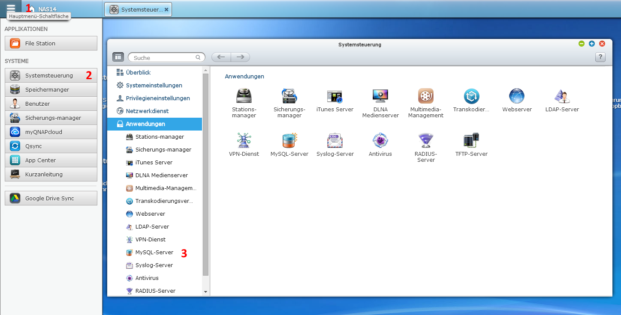Image resolution: width=621 pixels, height=315 pixels.
Task: Select Syslog-Server in sidebar tree
Action: tap(154, 265)
